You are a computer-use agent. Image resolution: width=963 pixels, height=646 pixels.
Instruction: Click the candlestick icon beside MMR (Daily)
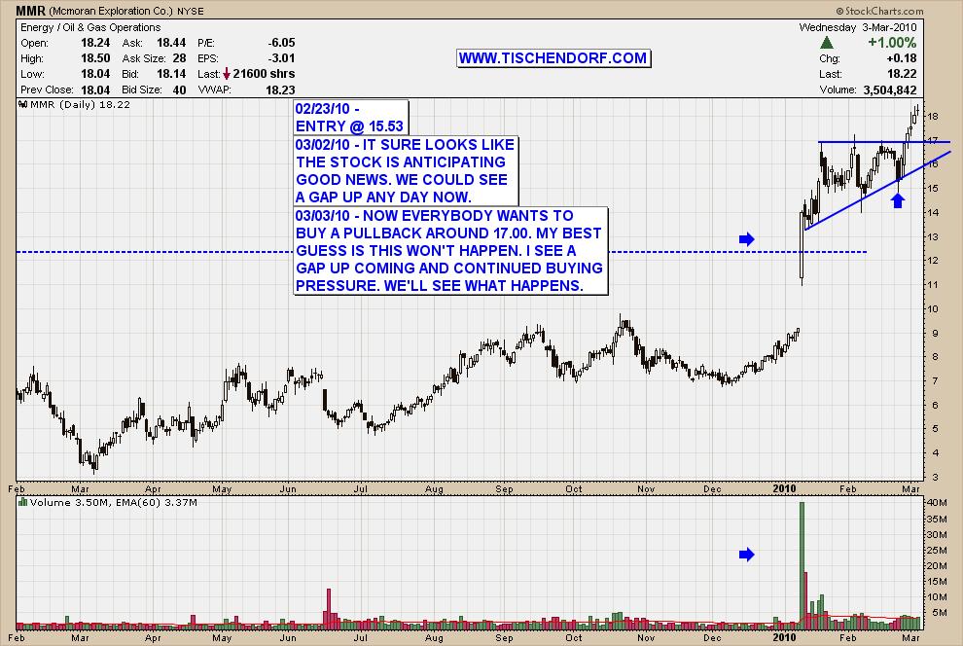point(23,103)
